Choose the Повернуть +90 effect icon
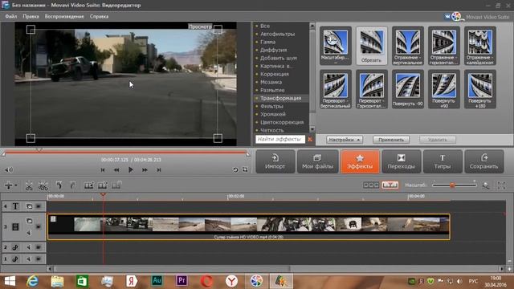Image resolution: width=514 pixels, height=289 pixels. coord(443,89)
